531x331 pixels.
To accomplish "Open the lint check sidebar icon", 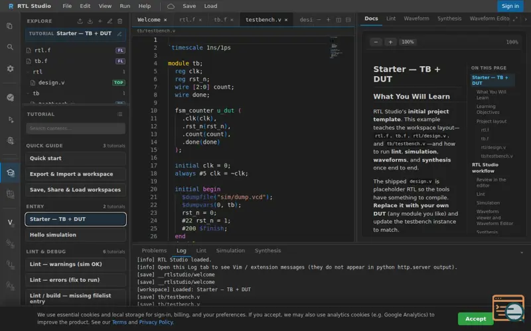I will (10, 97).
